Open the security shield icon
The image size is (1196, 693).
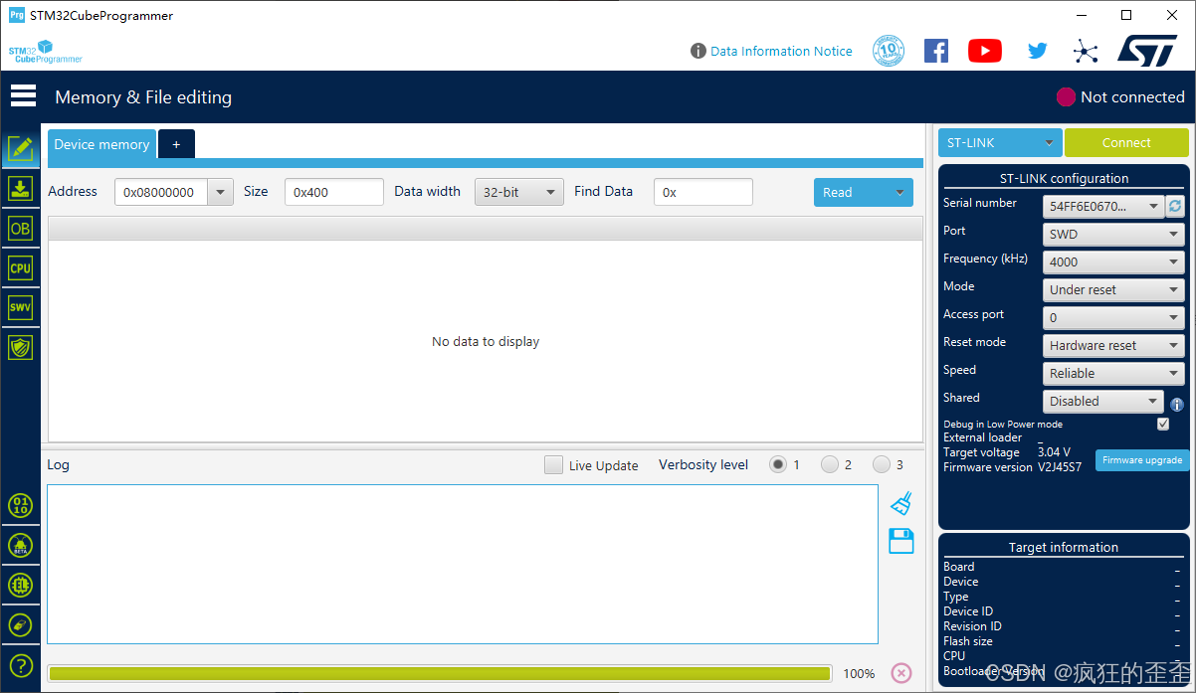pyautogui.click(x=20, y=347)
